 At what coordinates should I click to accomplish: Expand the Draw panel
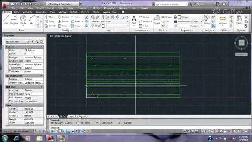tap(23, 30)
